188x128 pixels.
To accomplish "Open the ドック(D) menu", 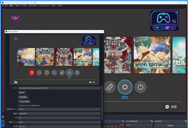I will click(24, 6).
